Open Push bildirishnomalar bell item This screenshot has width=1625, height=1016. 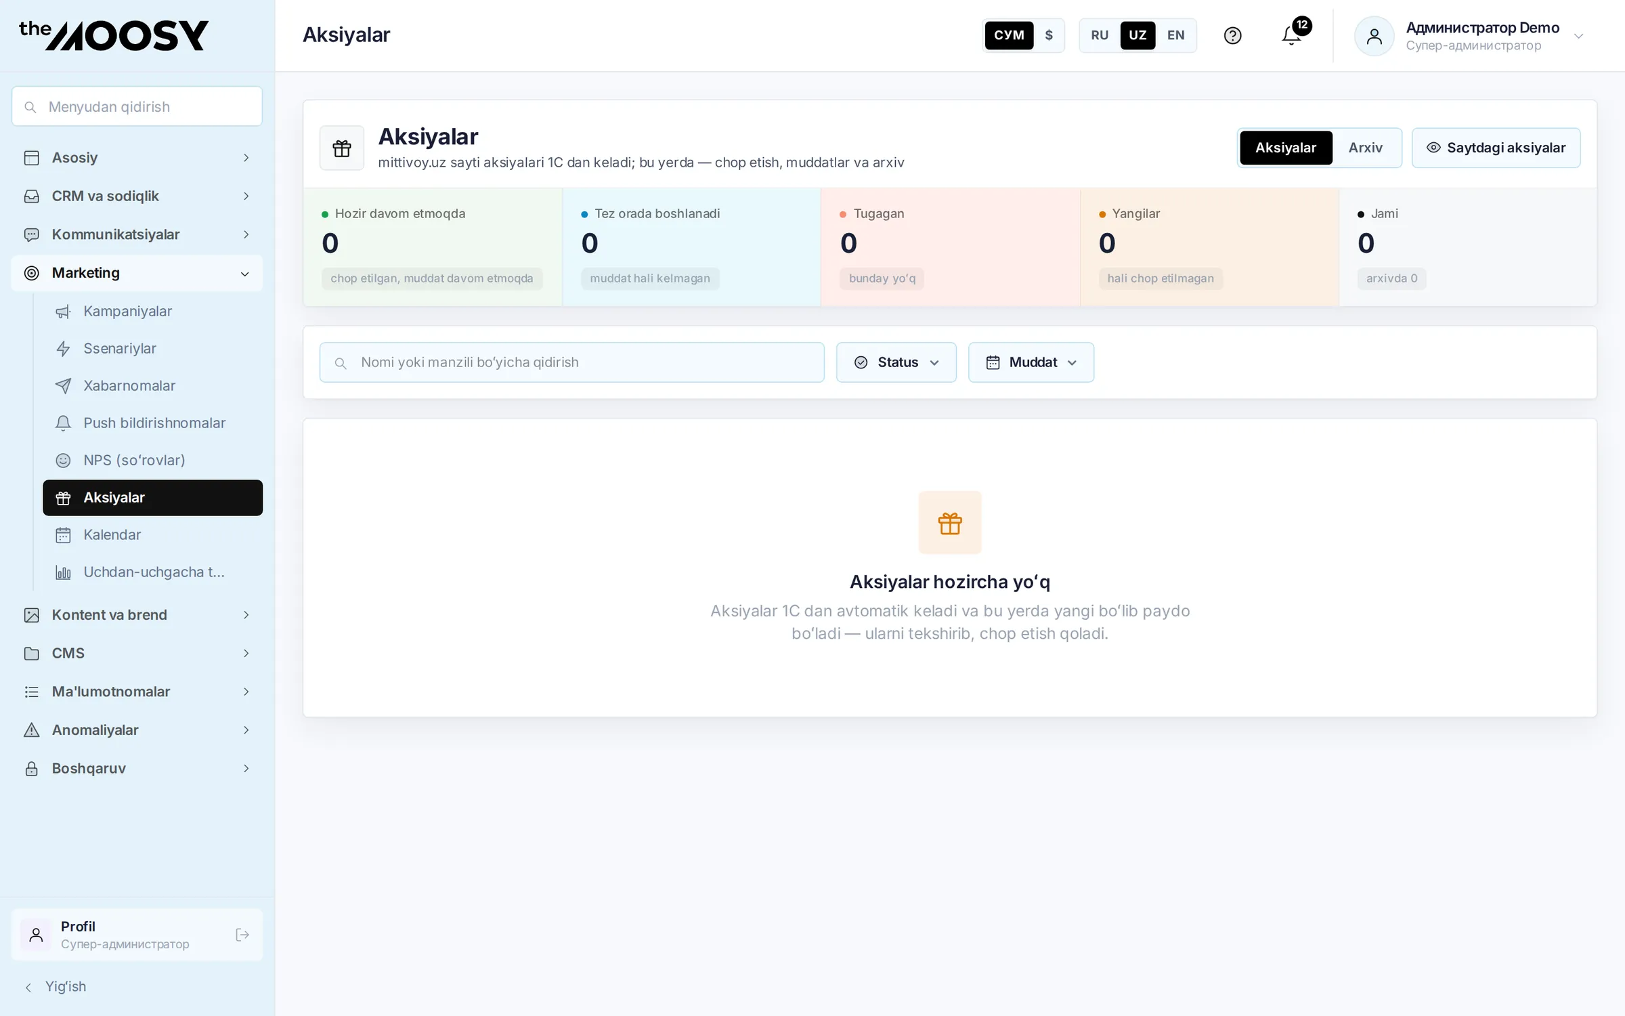[x=152, y=423]
